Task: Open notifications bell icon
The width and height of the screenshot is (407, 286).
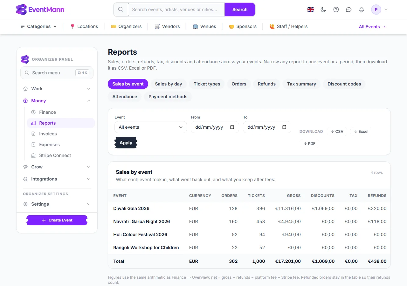Action: pyautogui.click(x=362, y=10)
